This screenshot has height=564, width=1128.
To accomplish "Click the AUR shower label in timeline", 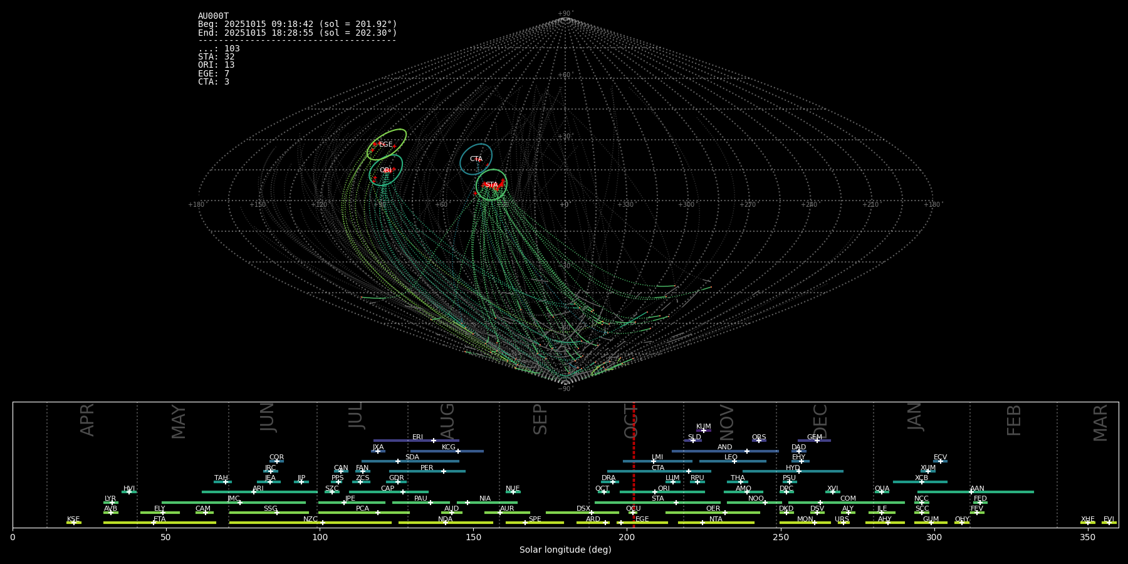I will [507, 509].
